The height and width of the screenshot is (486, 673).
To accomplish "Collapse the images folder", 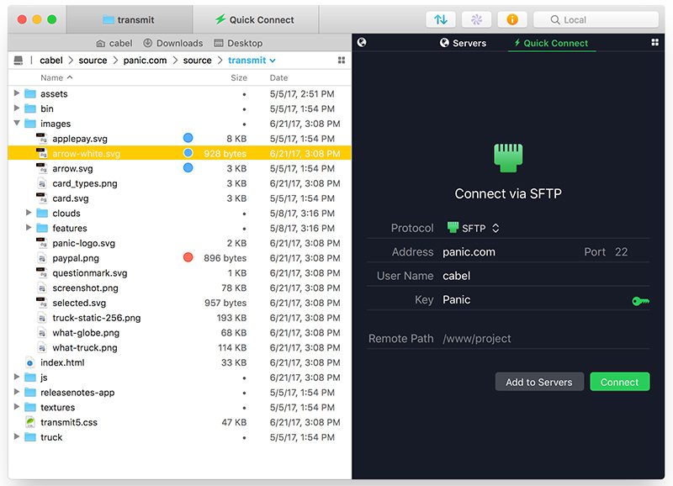I will (x=17, y=123).
